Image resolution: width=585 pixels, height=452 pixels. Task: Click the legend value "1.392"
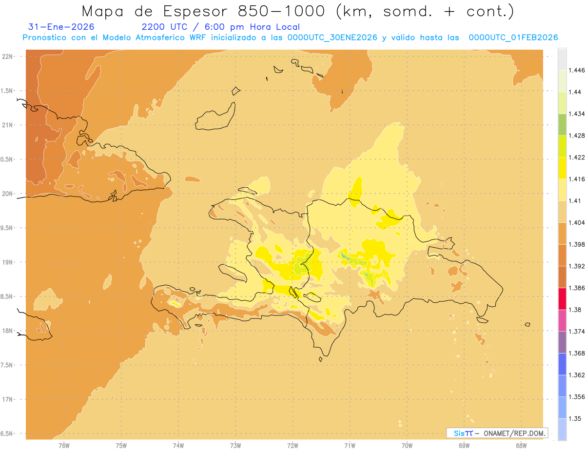click(x=577, y=266)
